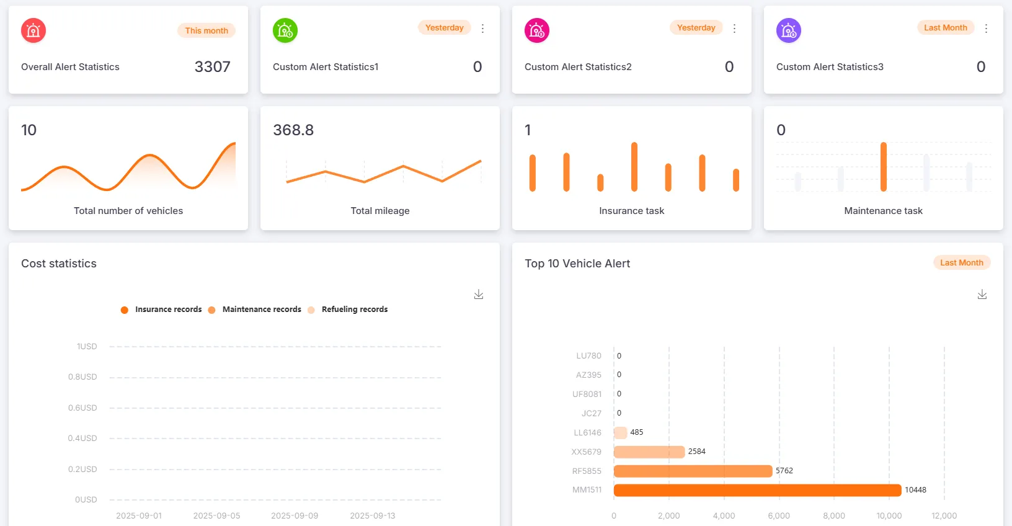The image size is (1012, 526).
Task: Open the Total number of vehicles card
Action: pos(128,168)
